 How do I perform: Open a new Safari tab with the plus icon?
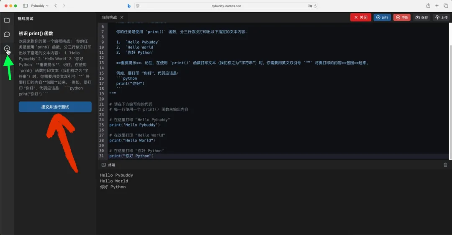click(437, 6)
